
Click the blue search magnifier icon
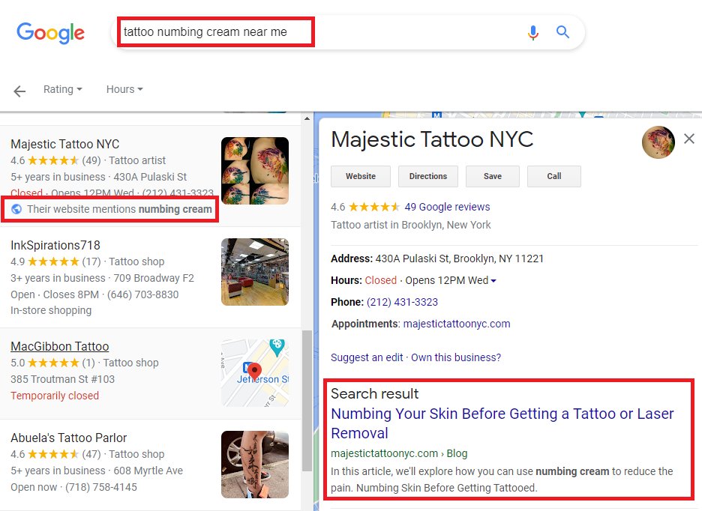coord(562,32)
